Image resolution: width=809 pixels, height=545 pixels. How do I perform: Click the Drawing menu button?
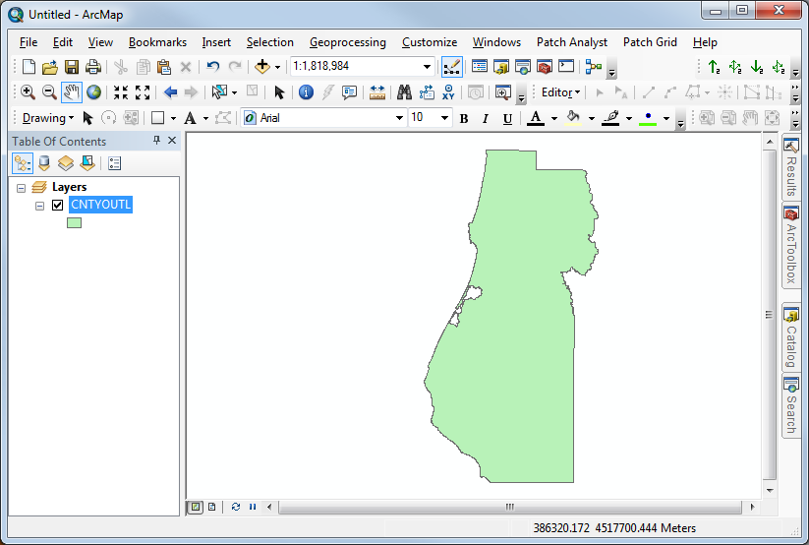[47, 118]
